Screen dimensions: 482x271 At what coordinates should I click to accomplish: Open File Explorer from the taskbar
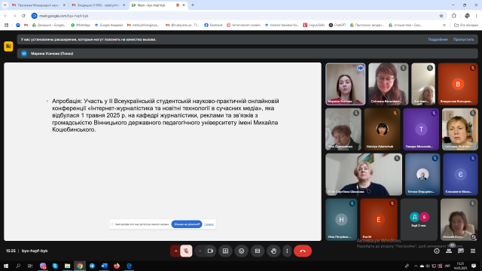tap(67, 266)
